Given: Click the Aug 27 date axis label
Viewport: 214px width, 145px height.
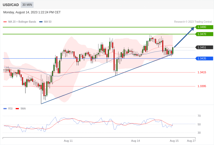Looking at the screenshot, I should click(191, 141).
